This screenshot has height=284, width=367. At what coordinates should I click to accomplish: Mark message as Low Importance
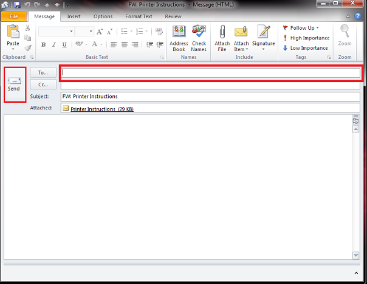coord(305,48)
